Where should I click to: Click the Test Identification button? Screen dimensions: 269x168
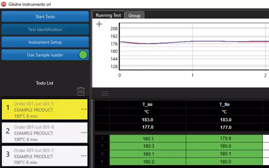coord(45,29)
